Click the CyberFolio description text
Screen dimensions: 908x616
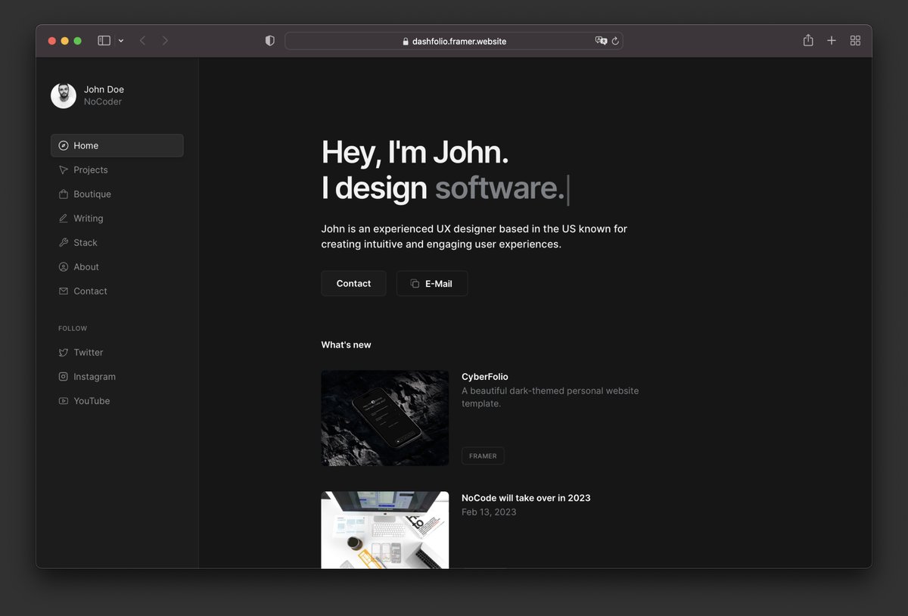(x=550, y=397)
